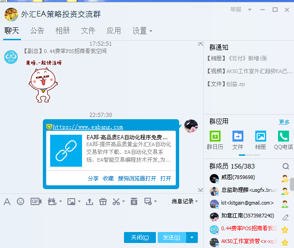Open 相册 group app icon

(260, 140)
